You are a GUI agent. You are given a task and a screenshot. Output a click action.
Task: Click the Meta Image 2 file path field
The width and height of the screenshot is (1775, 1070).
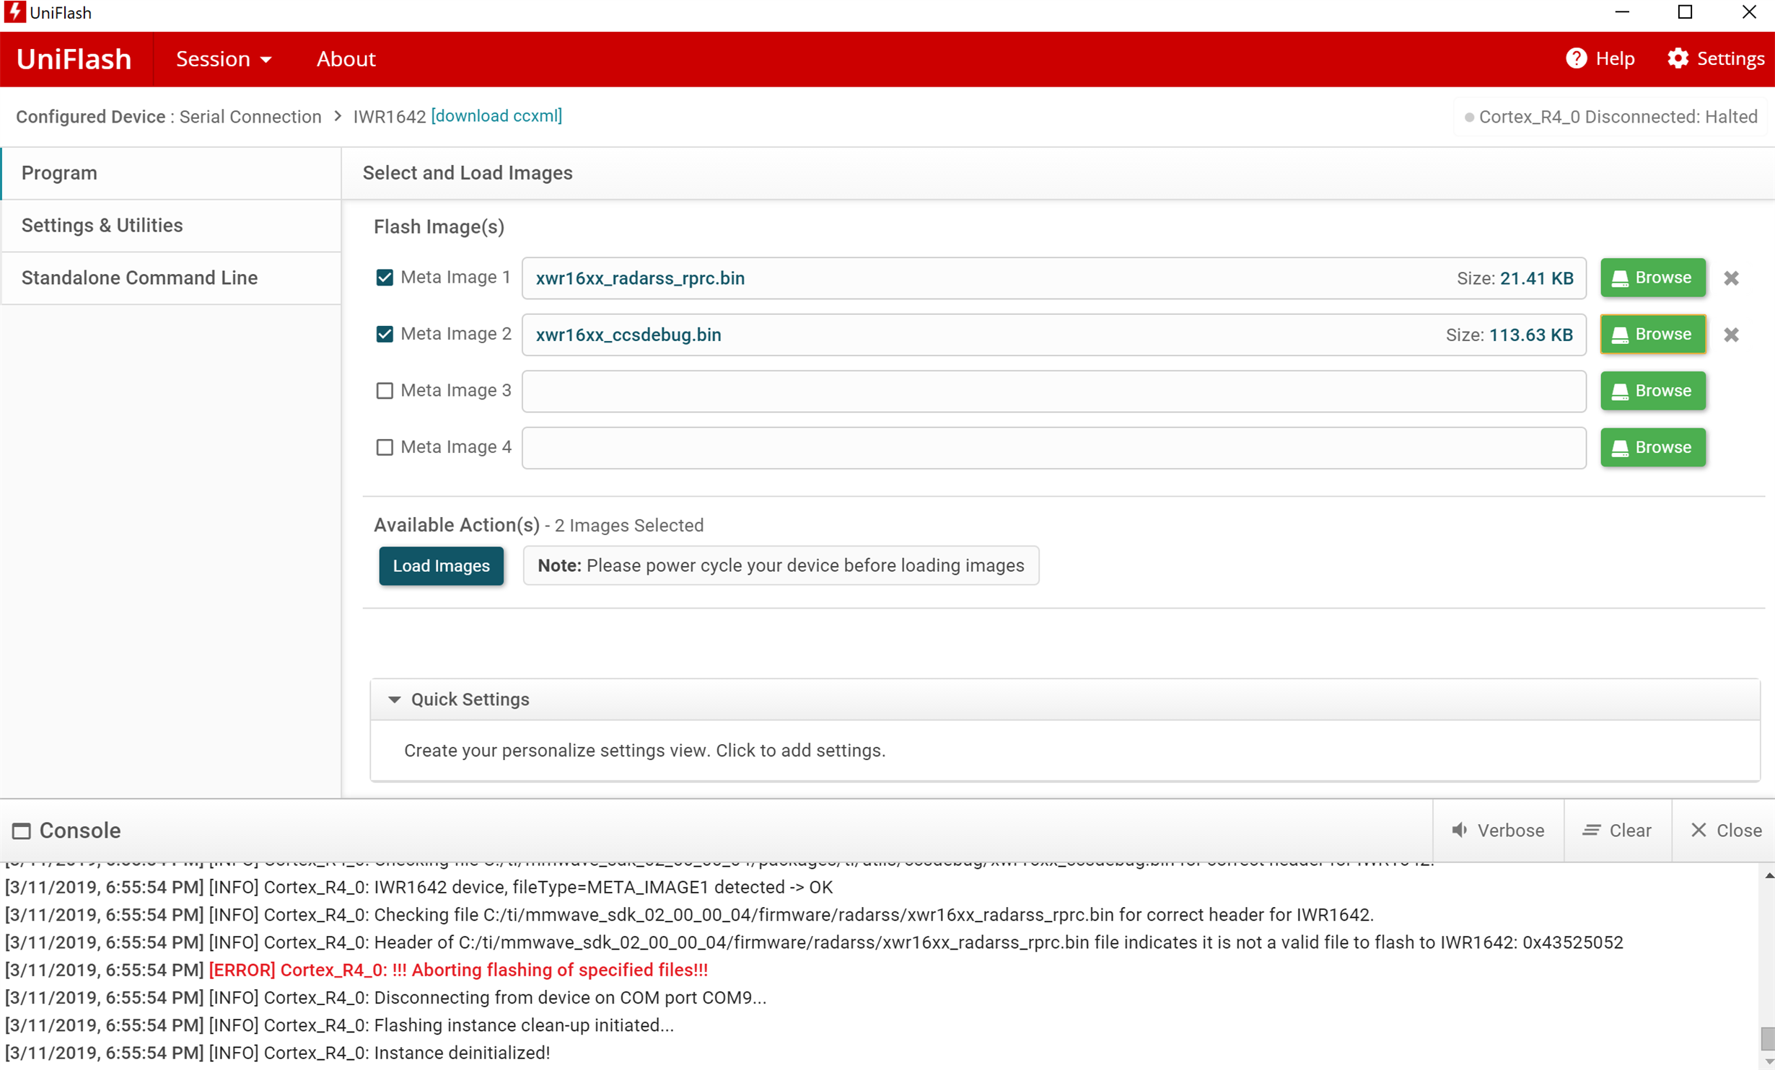point(1053,335)
